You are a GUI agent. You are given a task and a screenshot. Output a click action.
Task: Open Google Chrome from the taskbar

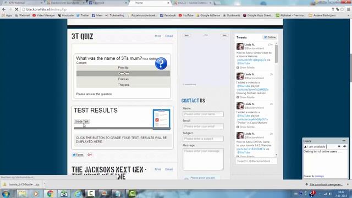[x=50, y=194]
